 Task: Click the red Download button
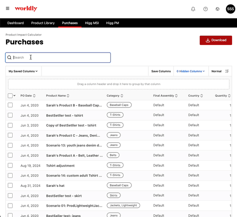pos(216,40)
